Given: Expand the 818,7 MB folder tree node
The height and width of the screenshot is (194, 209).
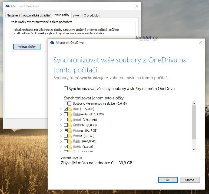Looking at the screenshot, I should click(61, 114).
